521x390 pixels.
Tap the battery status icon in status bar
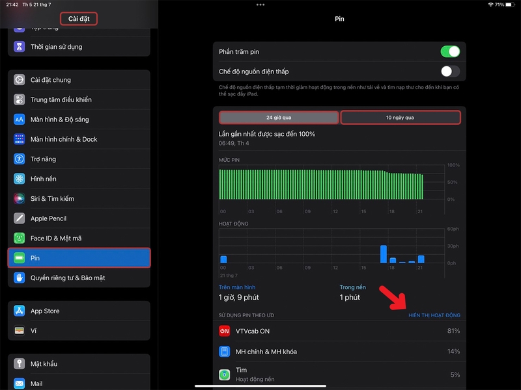[511, 5]
